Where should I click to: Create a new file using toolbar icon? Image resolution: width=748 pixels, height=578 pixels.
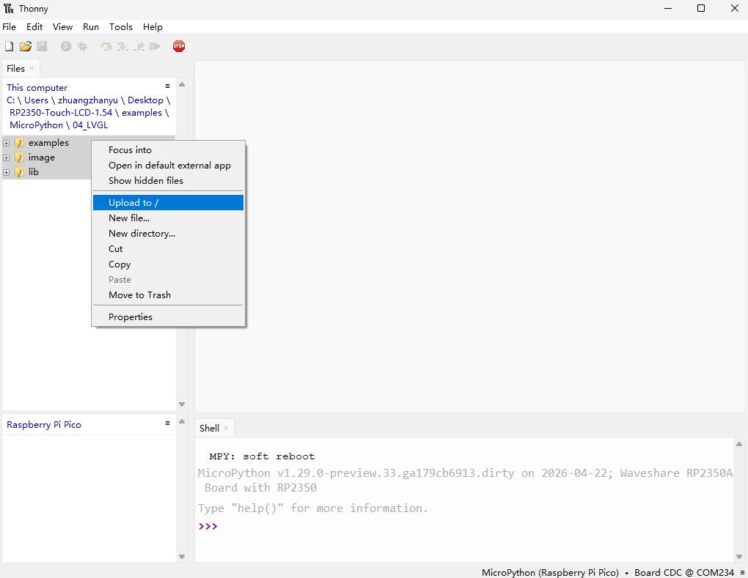pyautogui.click(x=9, y=46)
